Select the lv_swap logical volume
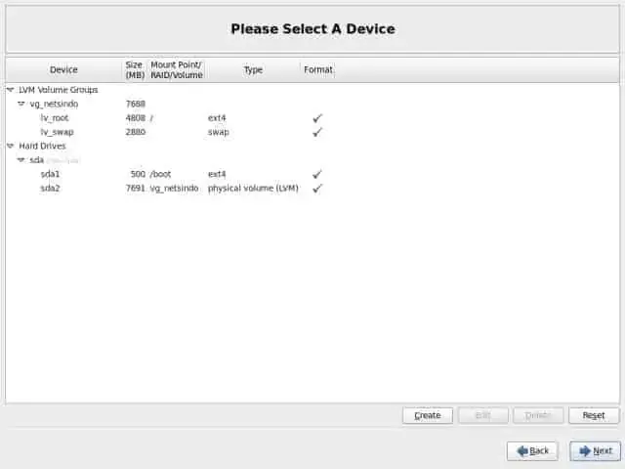 57,132
